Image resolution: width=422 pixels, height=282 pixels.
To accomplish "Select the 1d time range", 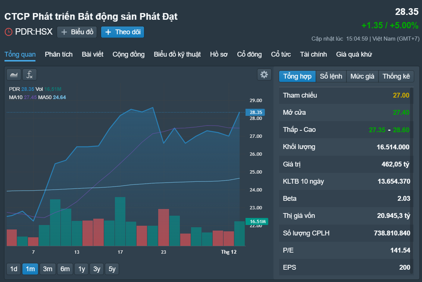I will pos(14,269).
